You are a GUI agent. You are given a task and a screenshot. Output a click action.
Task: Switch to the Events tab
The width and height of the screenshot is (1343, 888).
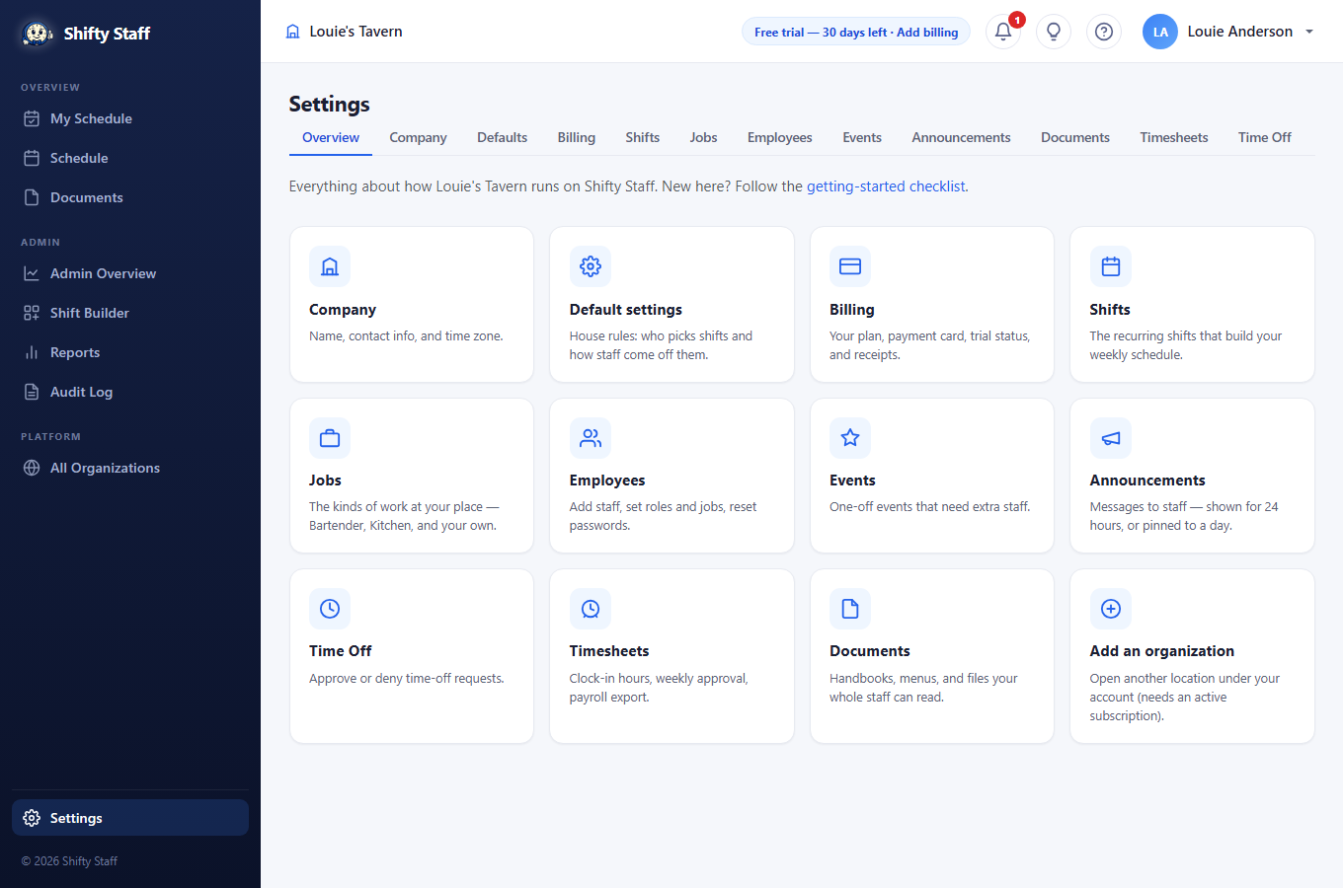coord(862,137)
